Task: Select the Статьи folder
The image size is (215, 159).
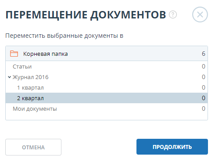Action: 22,67
